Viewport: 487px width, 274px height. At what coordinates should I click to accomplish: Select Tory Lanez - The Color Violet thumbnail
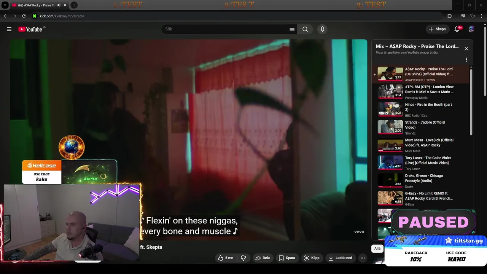click(390, 163)
